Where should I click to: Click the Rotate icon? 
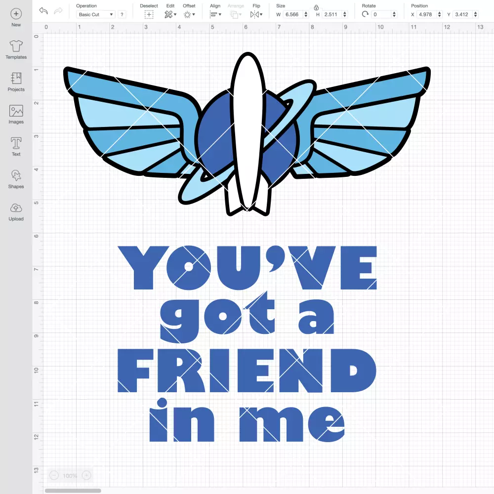(x=365, y=14)
